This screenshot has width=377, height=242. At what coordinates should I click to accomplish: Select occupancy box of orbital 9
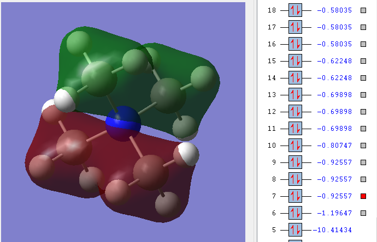(x=295, y=162)
